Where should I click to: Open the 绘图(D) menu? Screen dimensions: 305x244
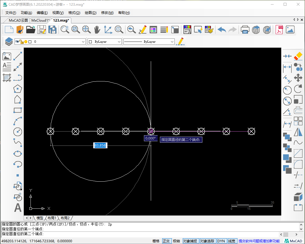(91, 13)
